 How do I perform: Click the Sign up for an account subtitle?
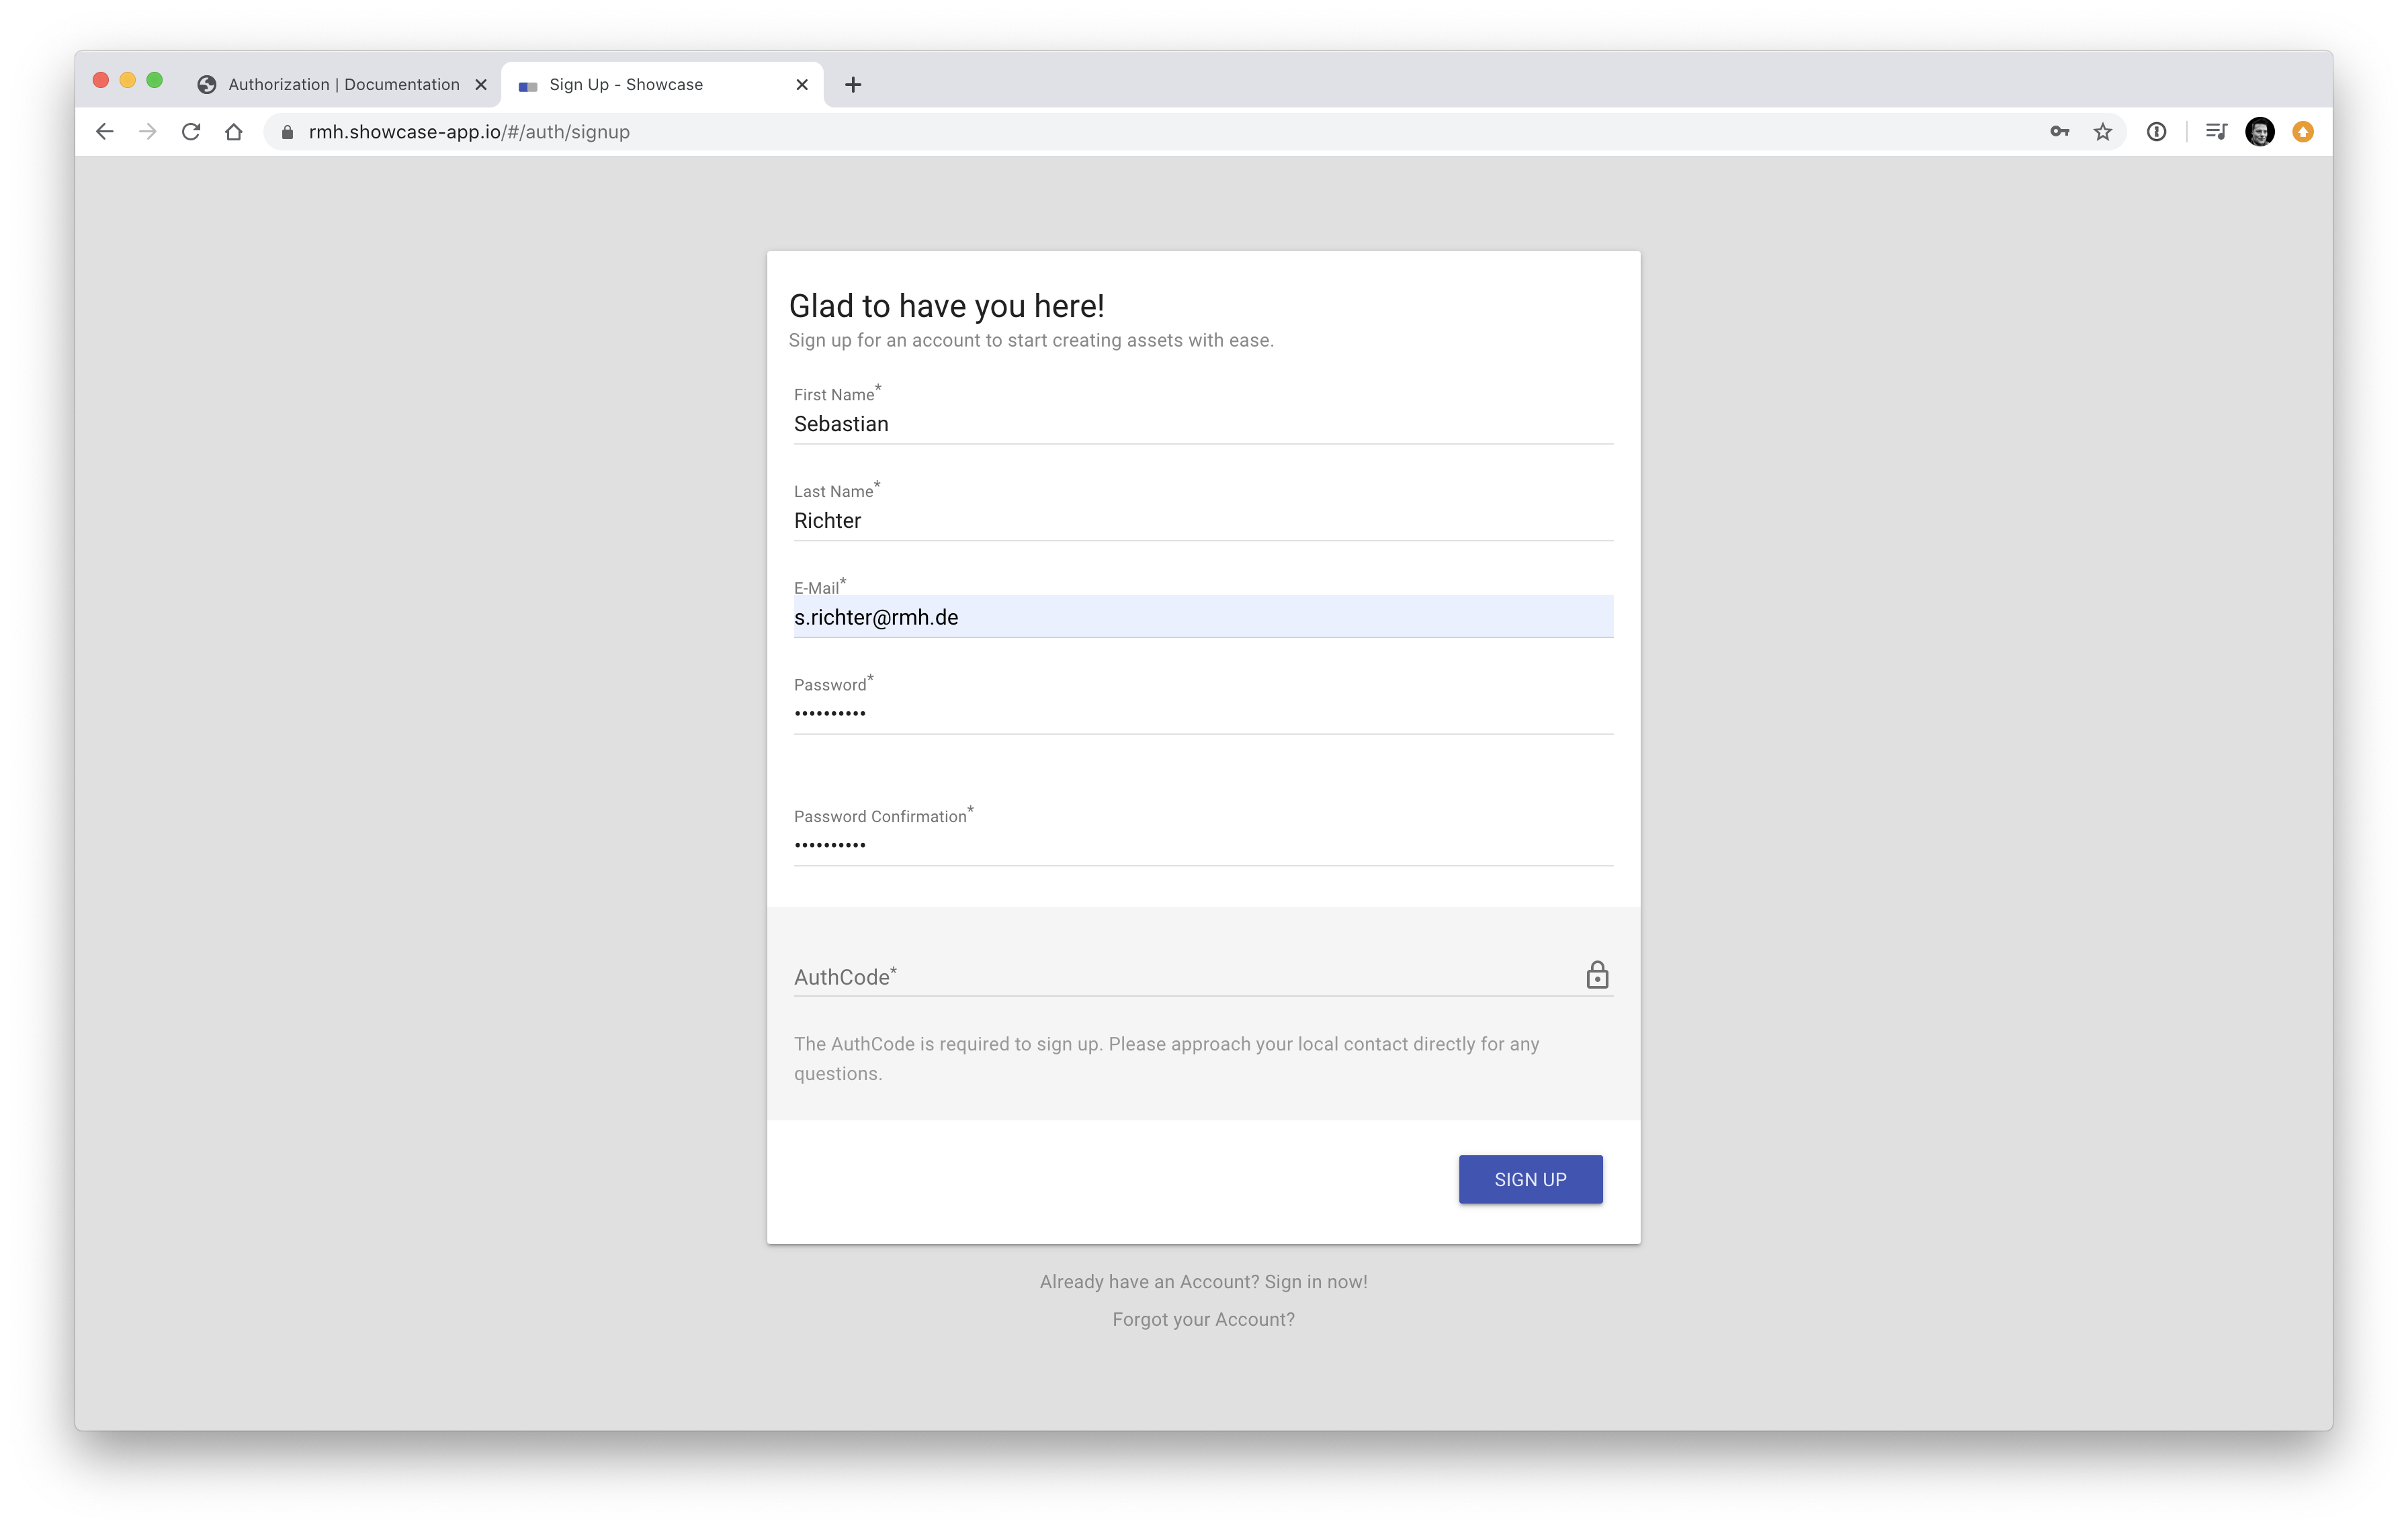tap(1031, 340)
